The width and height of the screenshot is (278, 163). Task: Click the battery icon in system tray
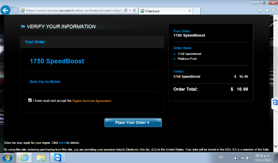pos(235,157)
